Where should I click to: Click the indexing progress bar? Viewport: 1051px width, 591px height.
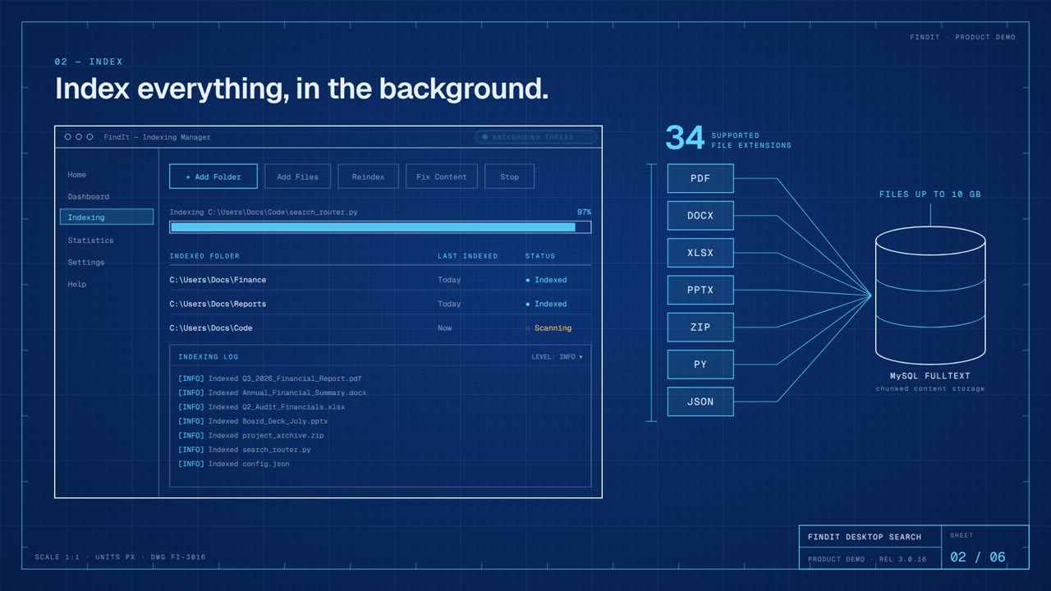(x=380, y=227)
